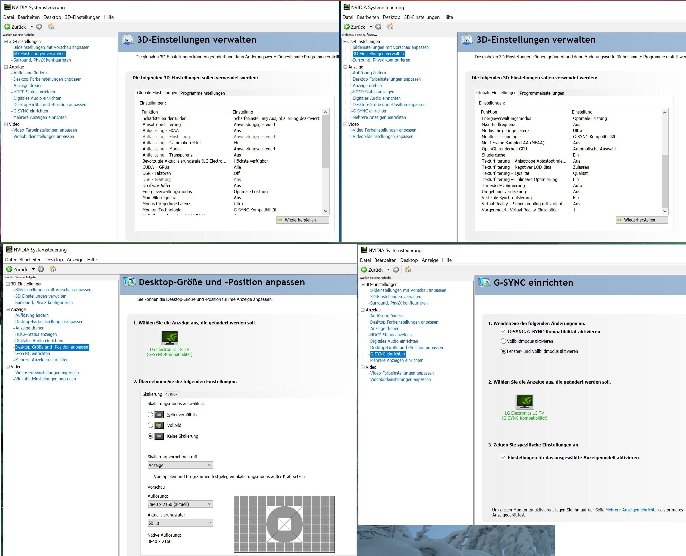
Task: Click the scaling preview image in the Desktop-Größe window
Action: pos(284,524)
